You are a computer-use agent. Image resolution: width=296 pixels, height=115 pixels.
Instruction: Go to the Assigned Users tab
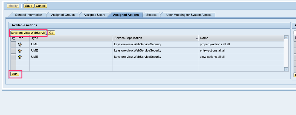(94, 15)
